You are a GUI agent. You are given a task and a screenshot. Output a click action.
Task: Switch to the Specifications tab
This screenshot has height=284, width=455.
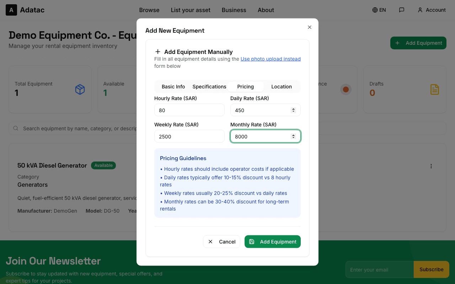pos(209,87)
